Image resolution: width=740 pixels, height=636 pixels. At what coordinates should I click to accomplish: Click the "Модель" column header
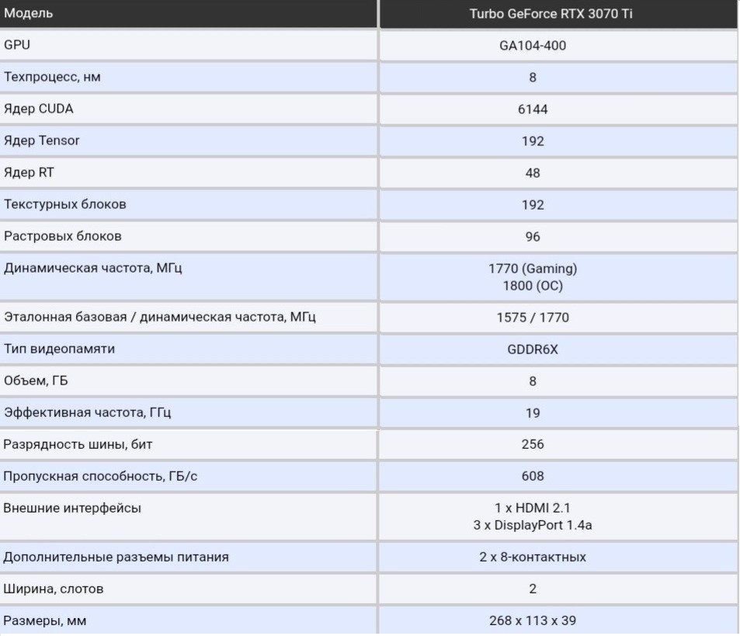[x=29, y=13]
